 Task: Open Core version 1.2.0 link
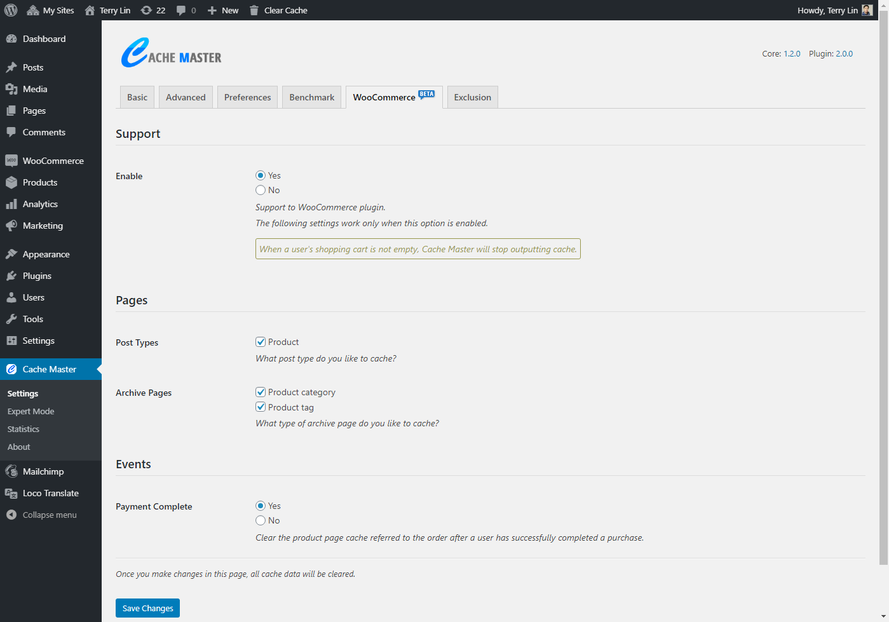pyautogui.click(x=792, y=54)
